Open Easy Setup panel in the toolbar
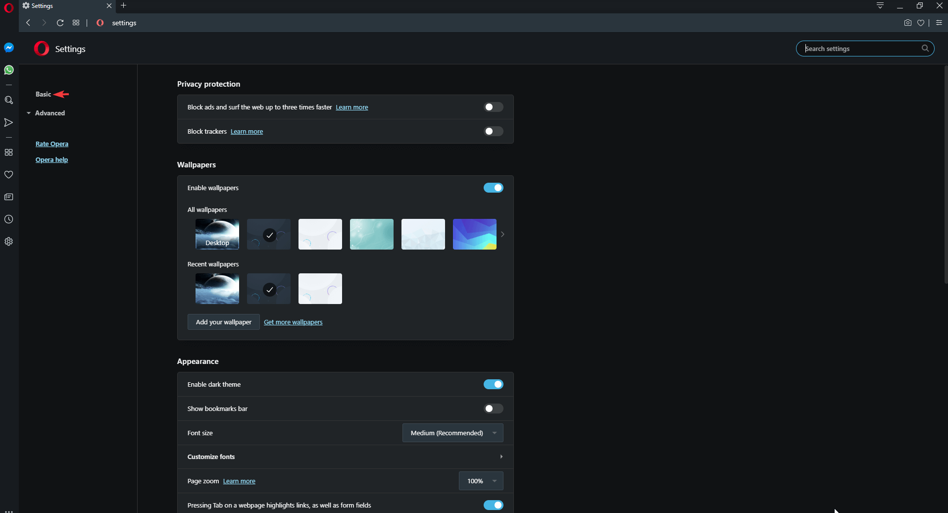This screenshot has width=948, height=513. point(939,23)
